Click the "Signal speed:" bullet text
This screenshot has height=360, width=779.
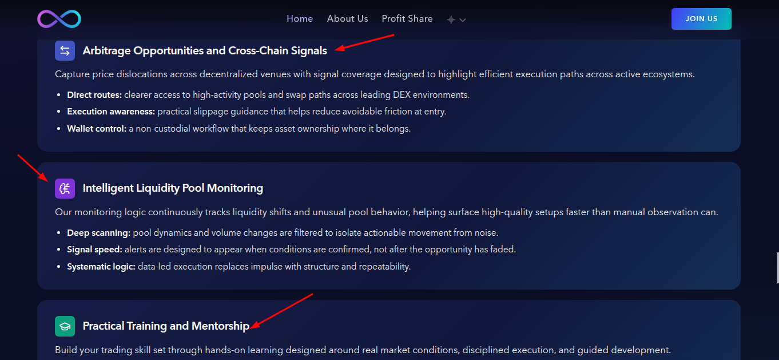[94, 250]
